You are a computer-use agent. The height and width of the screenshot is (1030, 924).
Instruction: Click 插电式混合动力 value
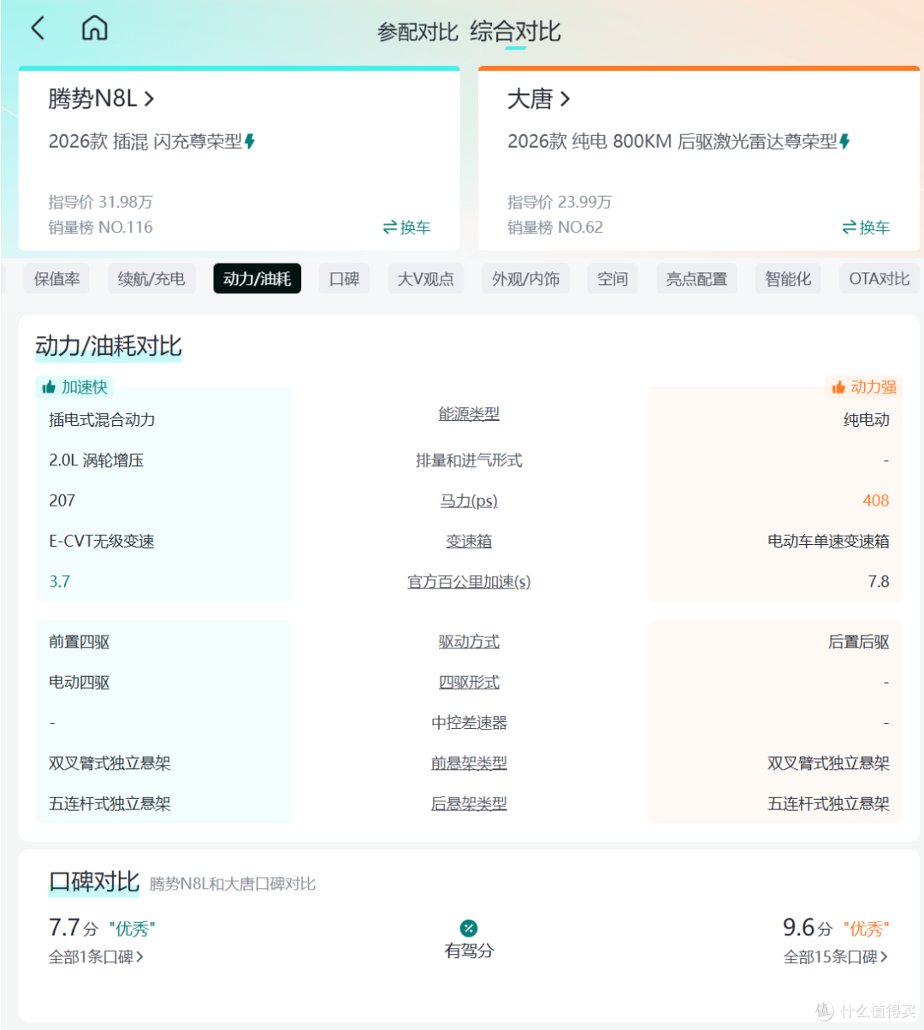coord(102,420)
